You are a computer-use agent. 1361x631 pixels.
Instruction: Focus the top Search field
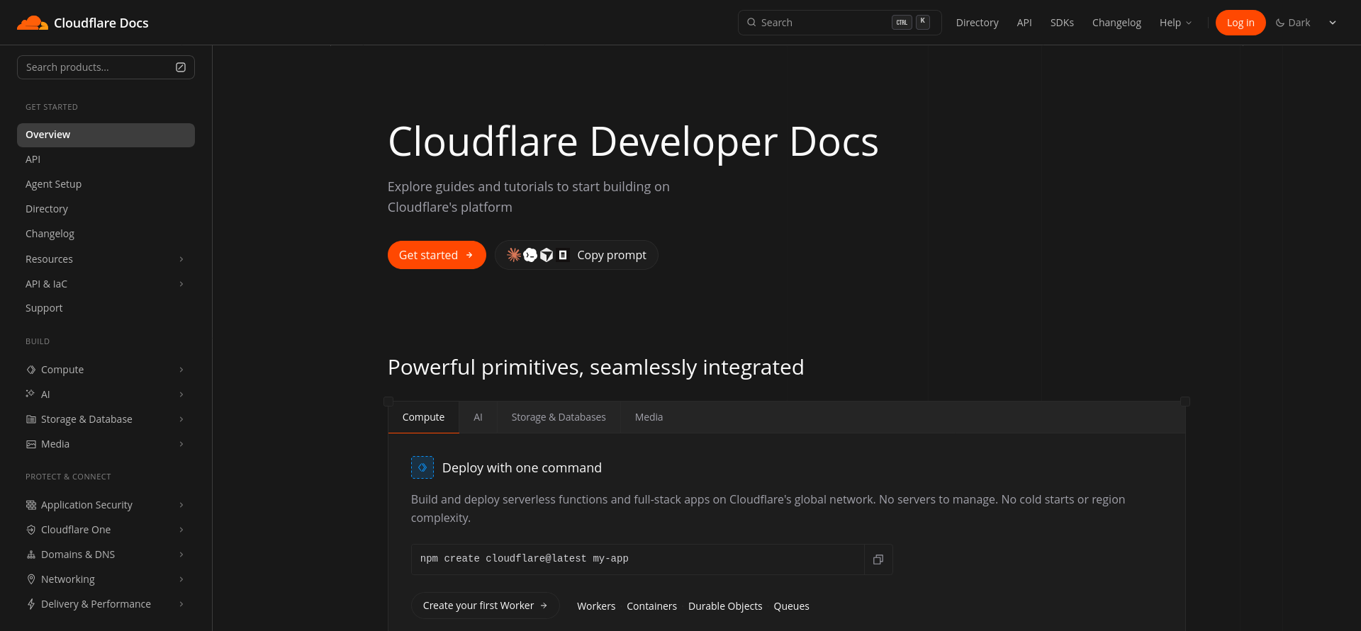[840, 23]
